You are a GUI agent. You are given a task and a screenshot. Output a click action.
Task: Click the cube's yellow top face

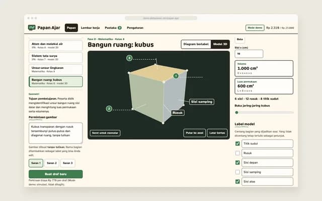point(158,73)
